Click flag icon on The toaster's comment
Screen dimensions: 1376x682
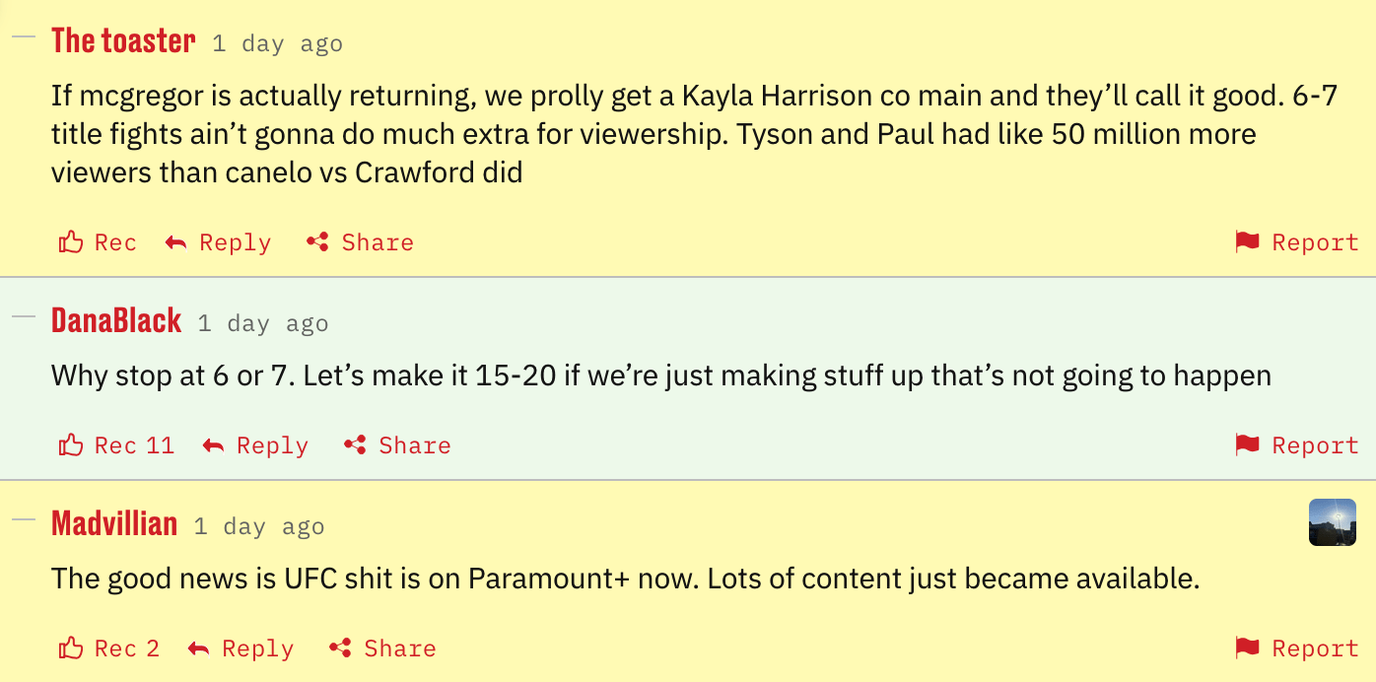point(1248,242)
